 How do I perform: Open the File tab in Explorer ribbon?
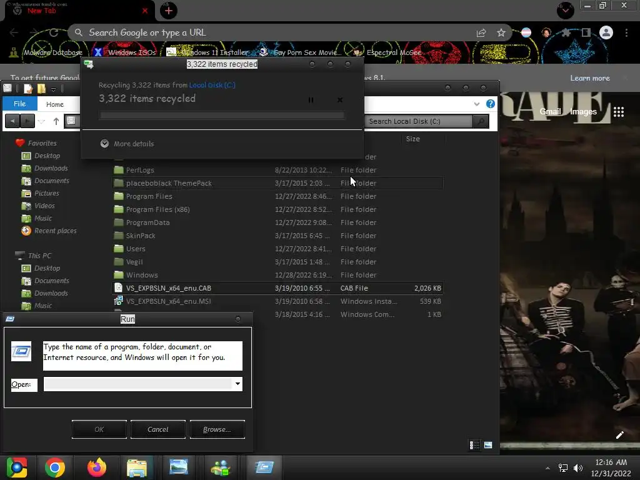pos(19,104)
